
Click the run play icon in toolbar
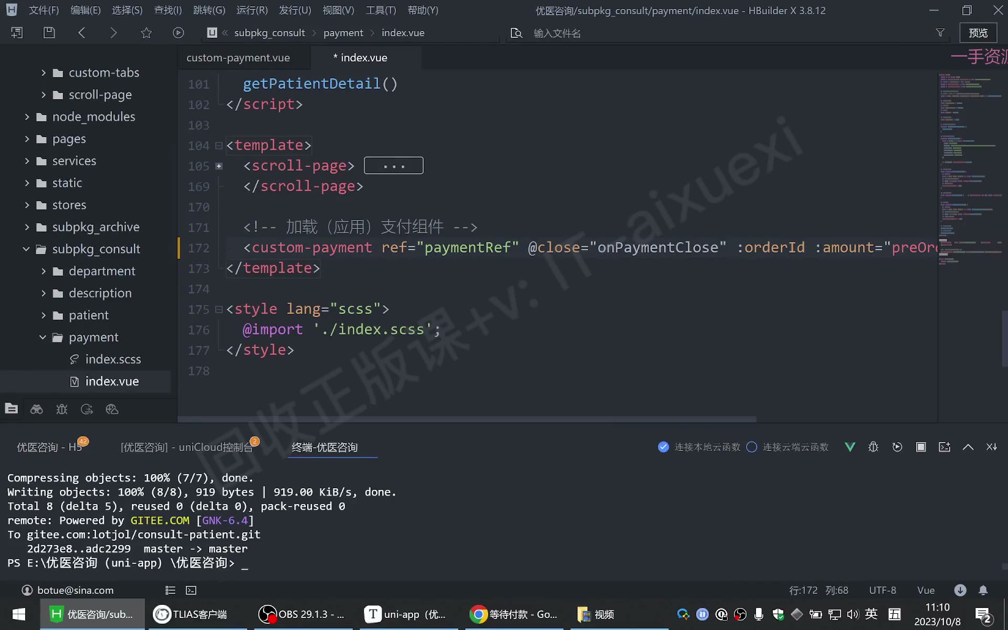(178, 33)
